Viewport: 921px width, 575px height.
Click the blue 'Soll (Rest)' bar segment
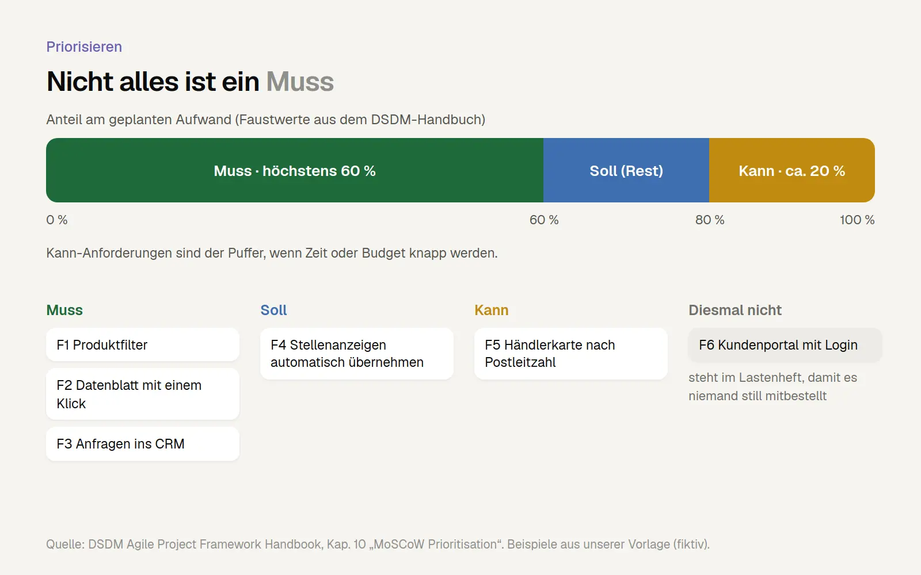tap(626, 170)
